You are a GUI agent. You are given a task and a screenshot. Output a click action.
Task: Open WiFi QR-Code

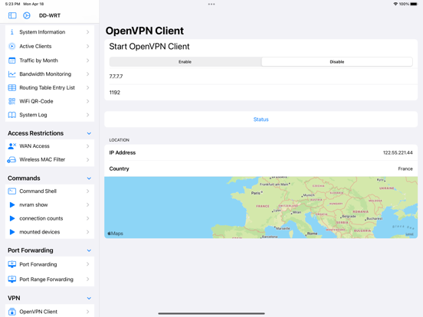pyautogui.click(x=50, y=101)
